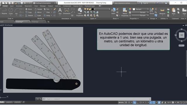Open the Express Tools ribbon tab

(78, 6)
